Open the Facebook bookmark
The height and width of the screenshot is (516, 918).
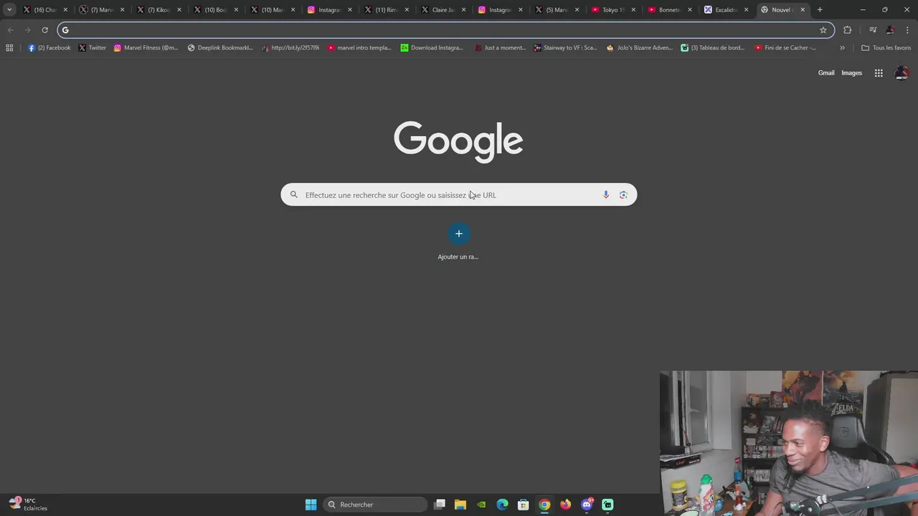[49, 48]
